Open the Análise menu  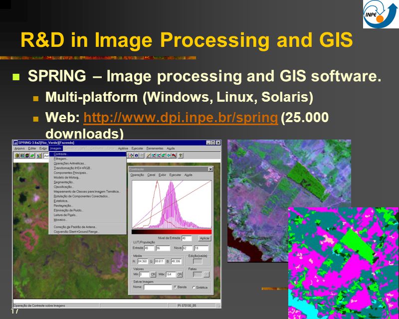(x=123, y=149)
